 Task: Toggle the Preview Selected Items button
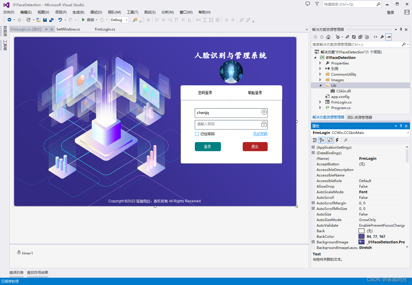coord(389,37)
